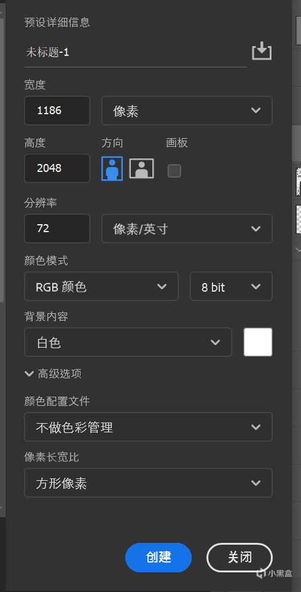
Task: Open the 方形像素 pixel aspect ratio dropdown
Action: pyautogui.click(x=148, y=483)
